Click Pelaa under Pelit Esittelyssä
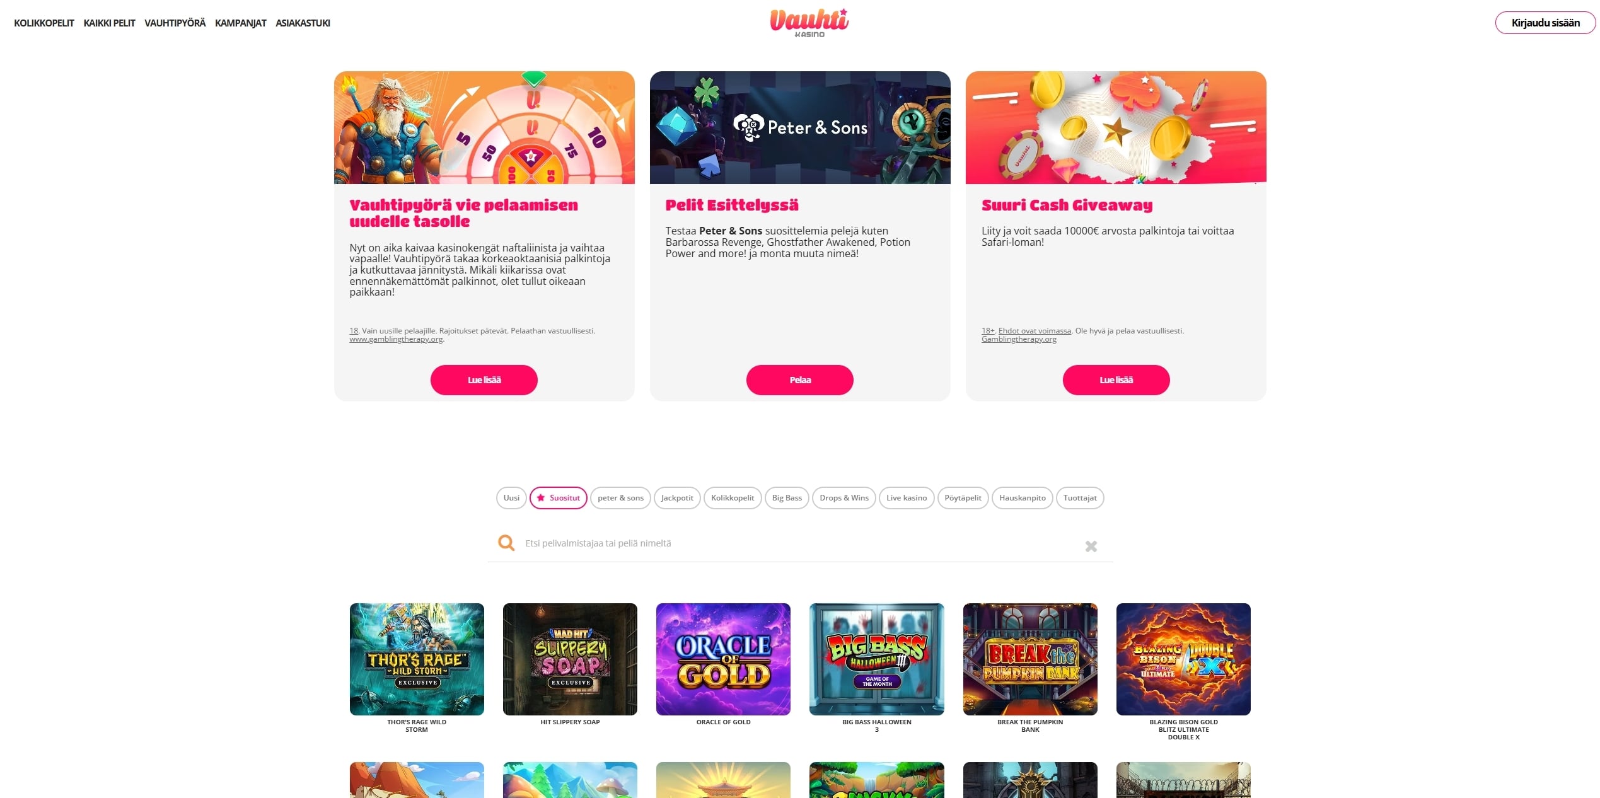 point(799,380)
